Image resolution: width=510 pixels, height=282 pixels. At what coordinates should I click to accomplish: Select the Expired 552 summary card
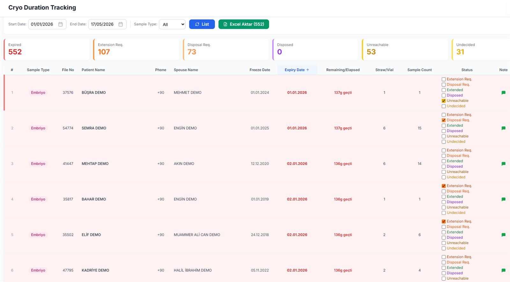(47, 49)
